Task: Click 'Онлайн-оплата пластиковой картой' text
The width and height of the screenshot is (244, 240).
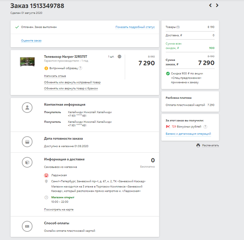Action: 70,231
